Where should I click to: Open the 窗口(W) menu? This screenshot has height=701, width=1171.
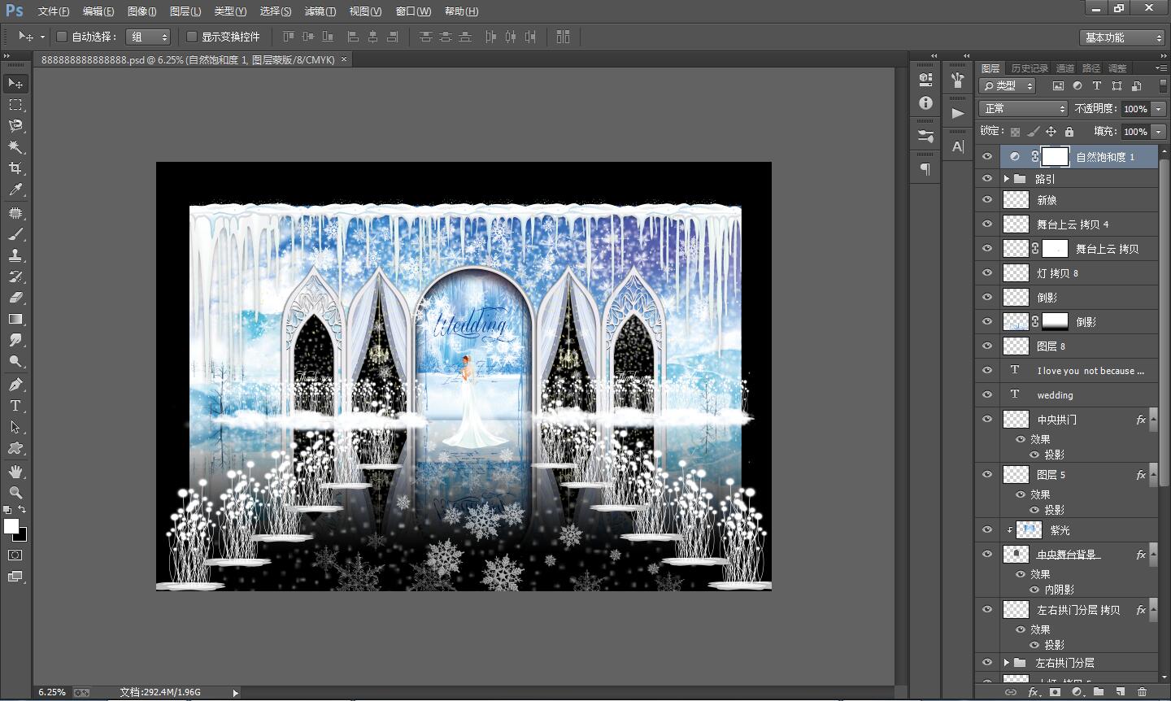413,11
